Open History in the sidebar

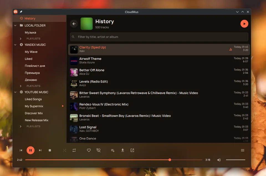point(40,18)
